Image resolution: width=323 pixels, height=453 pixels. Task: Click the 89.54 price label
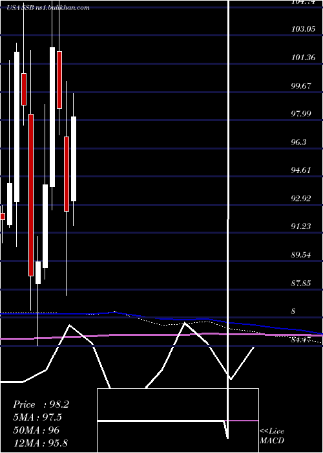(302, 255)
